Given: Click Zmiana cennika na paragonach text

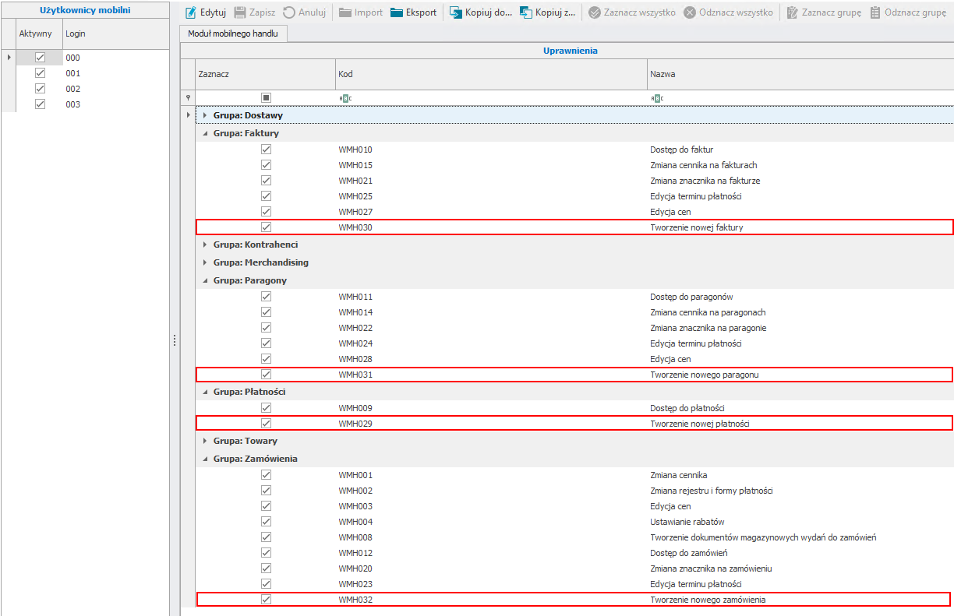Looking at the screenshot, I should pyautogui.click(x=708, y=312).
